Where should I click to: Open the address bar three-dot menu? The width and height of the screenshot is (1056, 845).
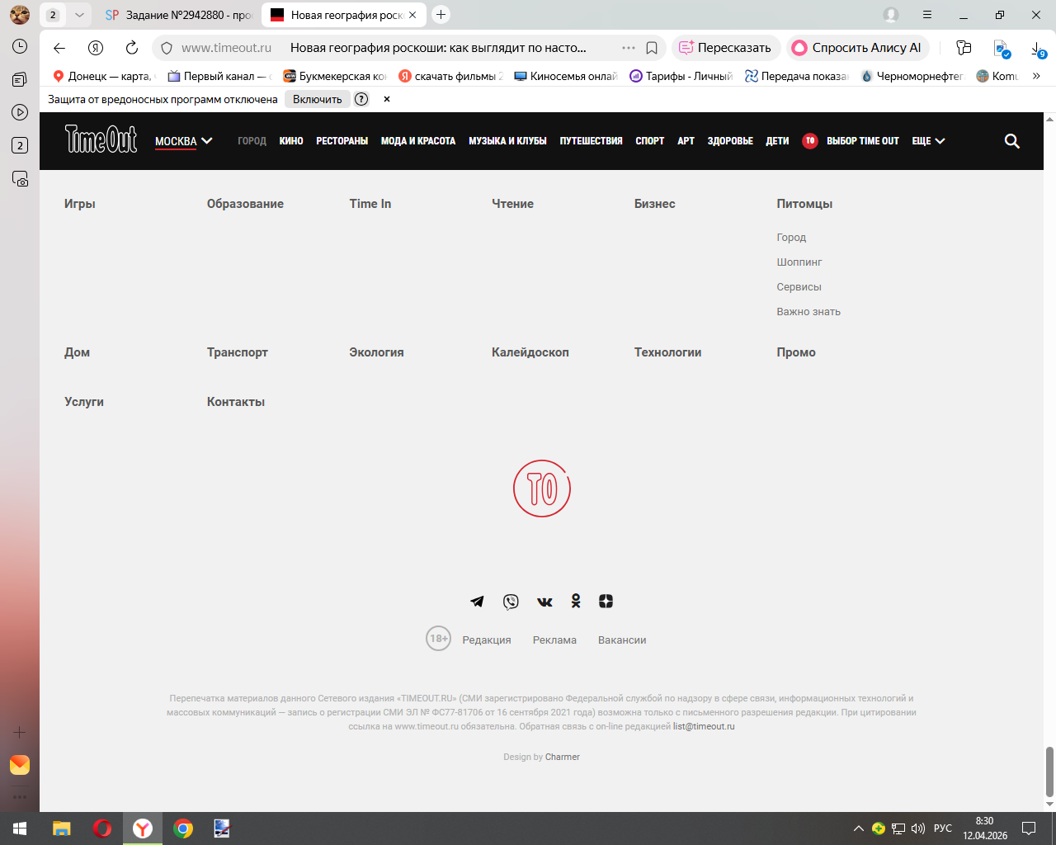click(629, 48)
